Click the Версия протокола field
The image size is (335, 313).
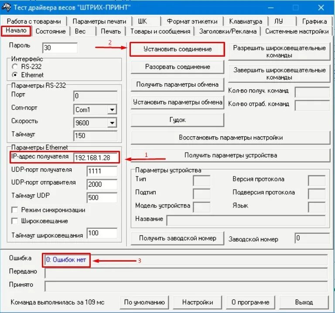[317, 180]
